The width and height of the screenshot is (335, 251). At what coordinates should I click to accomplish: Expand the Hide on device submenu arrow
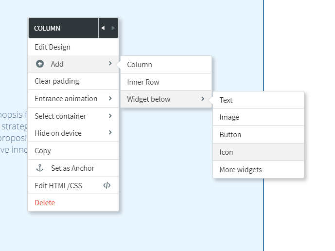pos(110,133)
